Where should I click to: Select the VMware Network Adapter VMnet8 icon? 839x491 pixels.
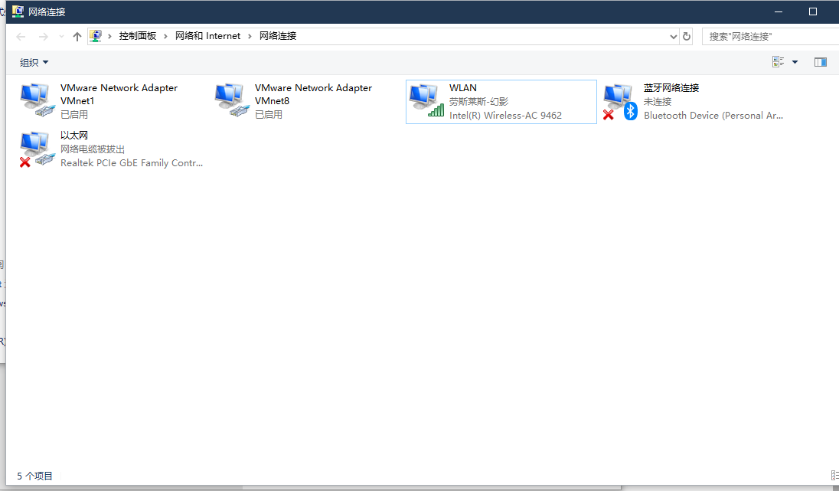pyautogui.click(x=231, y=100)
